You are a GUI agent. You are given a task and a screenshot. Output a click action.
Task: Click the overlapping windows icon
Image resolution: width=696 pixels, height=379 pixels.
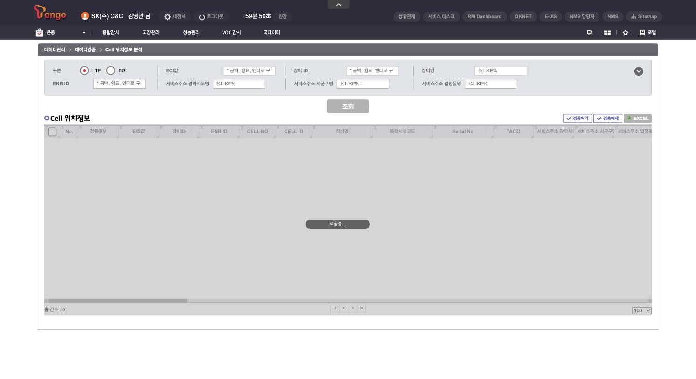590,33
